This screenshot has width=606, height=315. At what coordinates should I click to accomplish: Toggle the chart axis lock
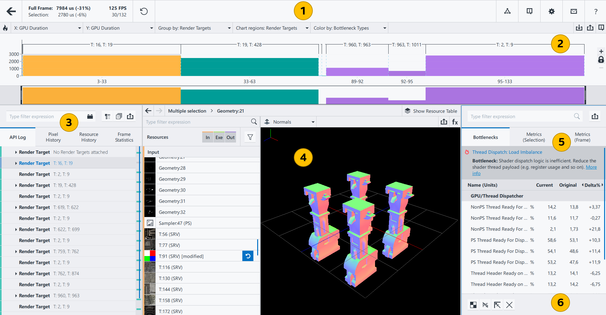(x=601, y=60)
